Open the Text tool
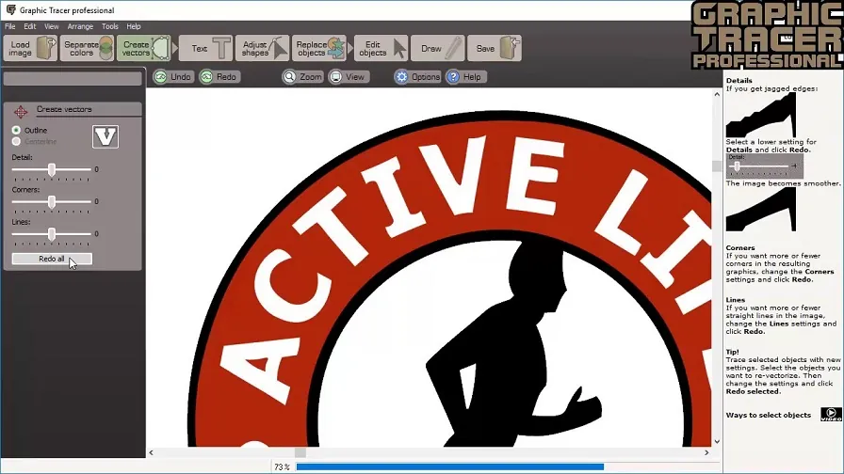This screenshot has height=474, width=844. pos(205,48)
